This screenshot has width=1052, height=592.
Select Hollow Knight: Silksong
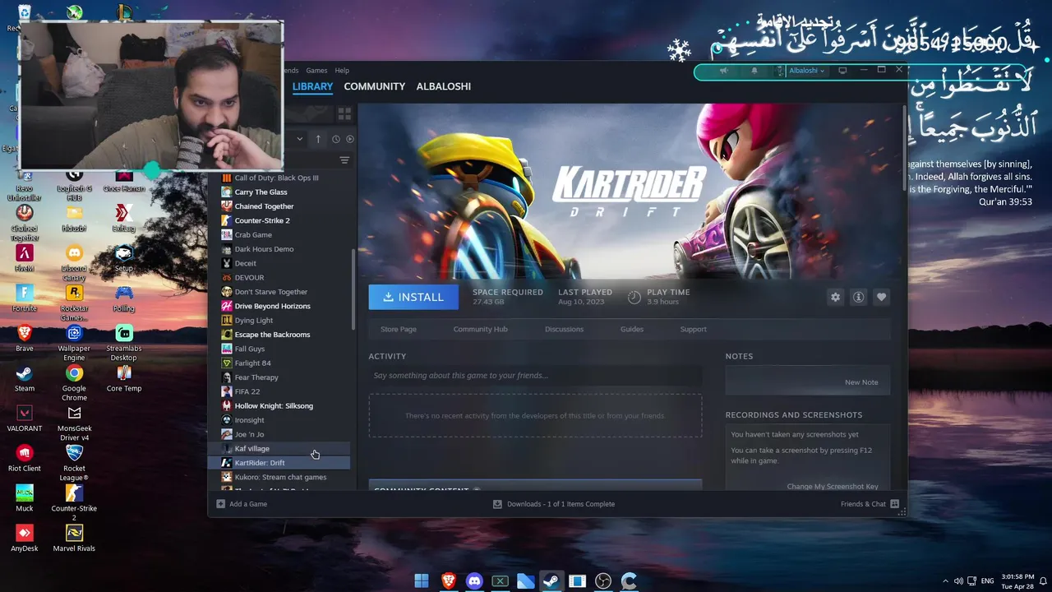point(280,405)
